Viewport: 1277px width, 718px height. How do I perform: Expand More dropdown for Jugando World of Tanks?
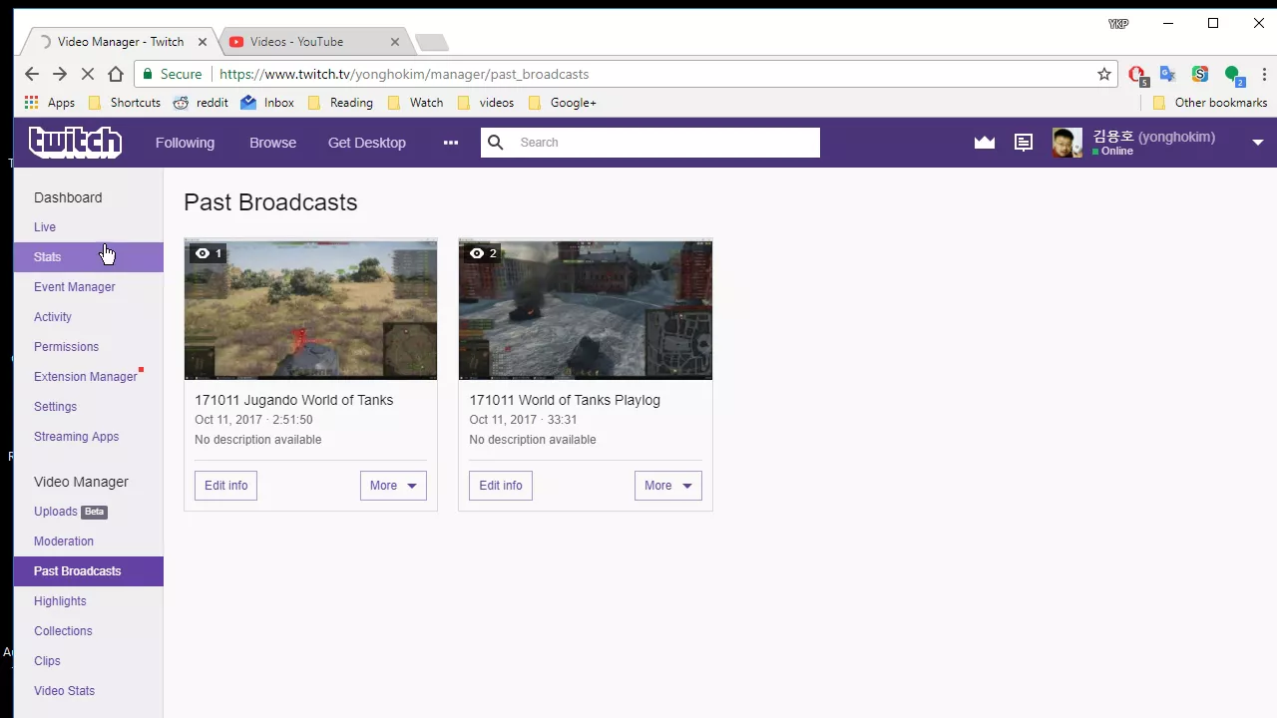tap(393, 486)
